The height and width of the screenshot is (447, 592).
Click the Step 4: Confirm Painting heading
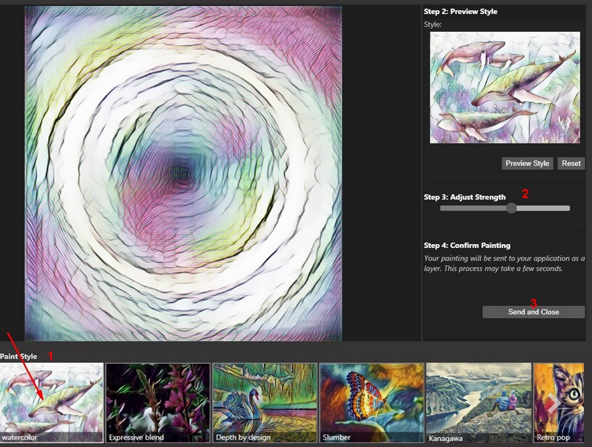pos(467,245)
